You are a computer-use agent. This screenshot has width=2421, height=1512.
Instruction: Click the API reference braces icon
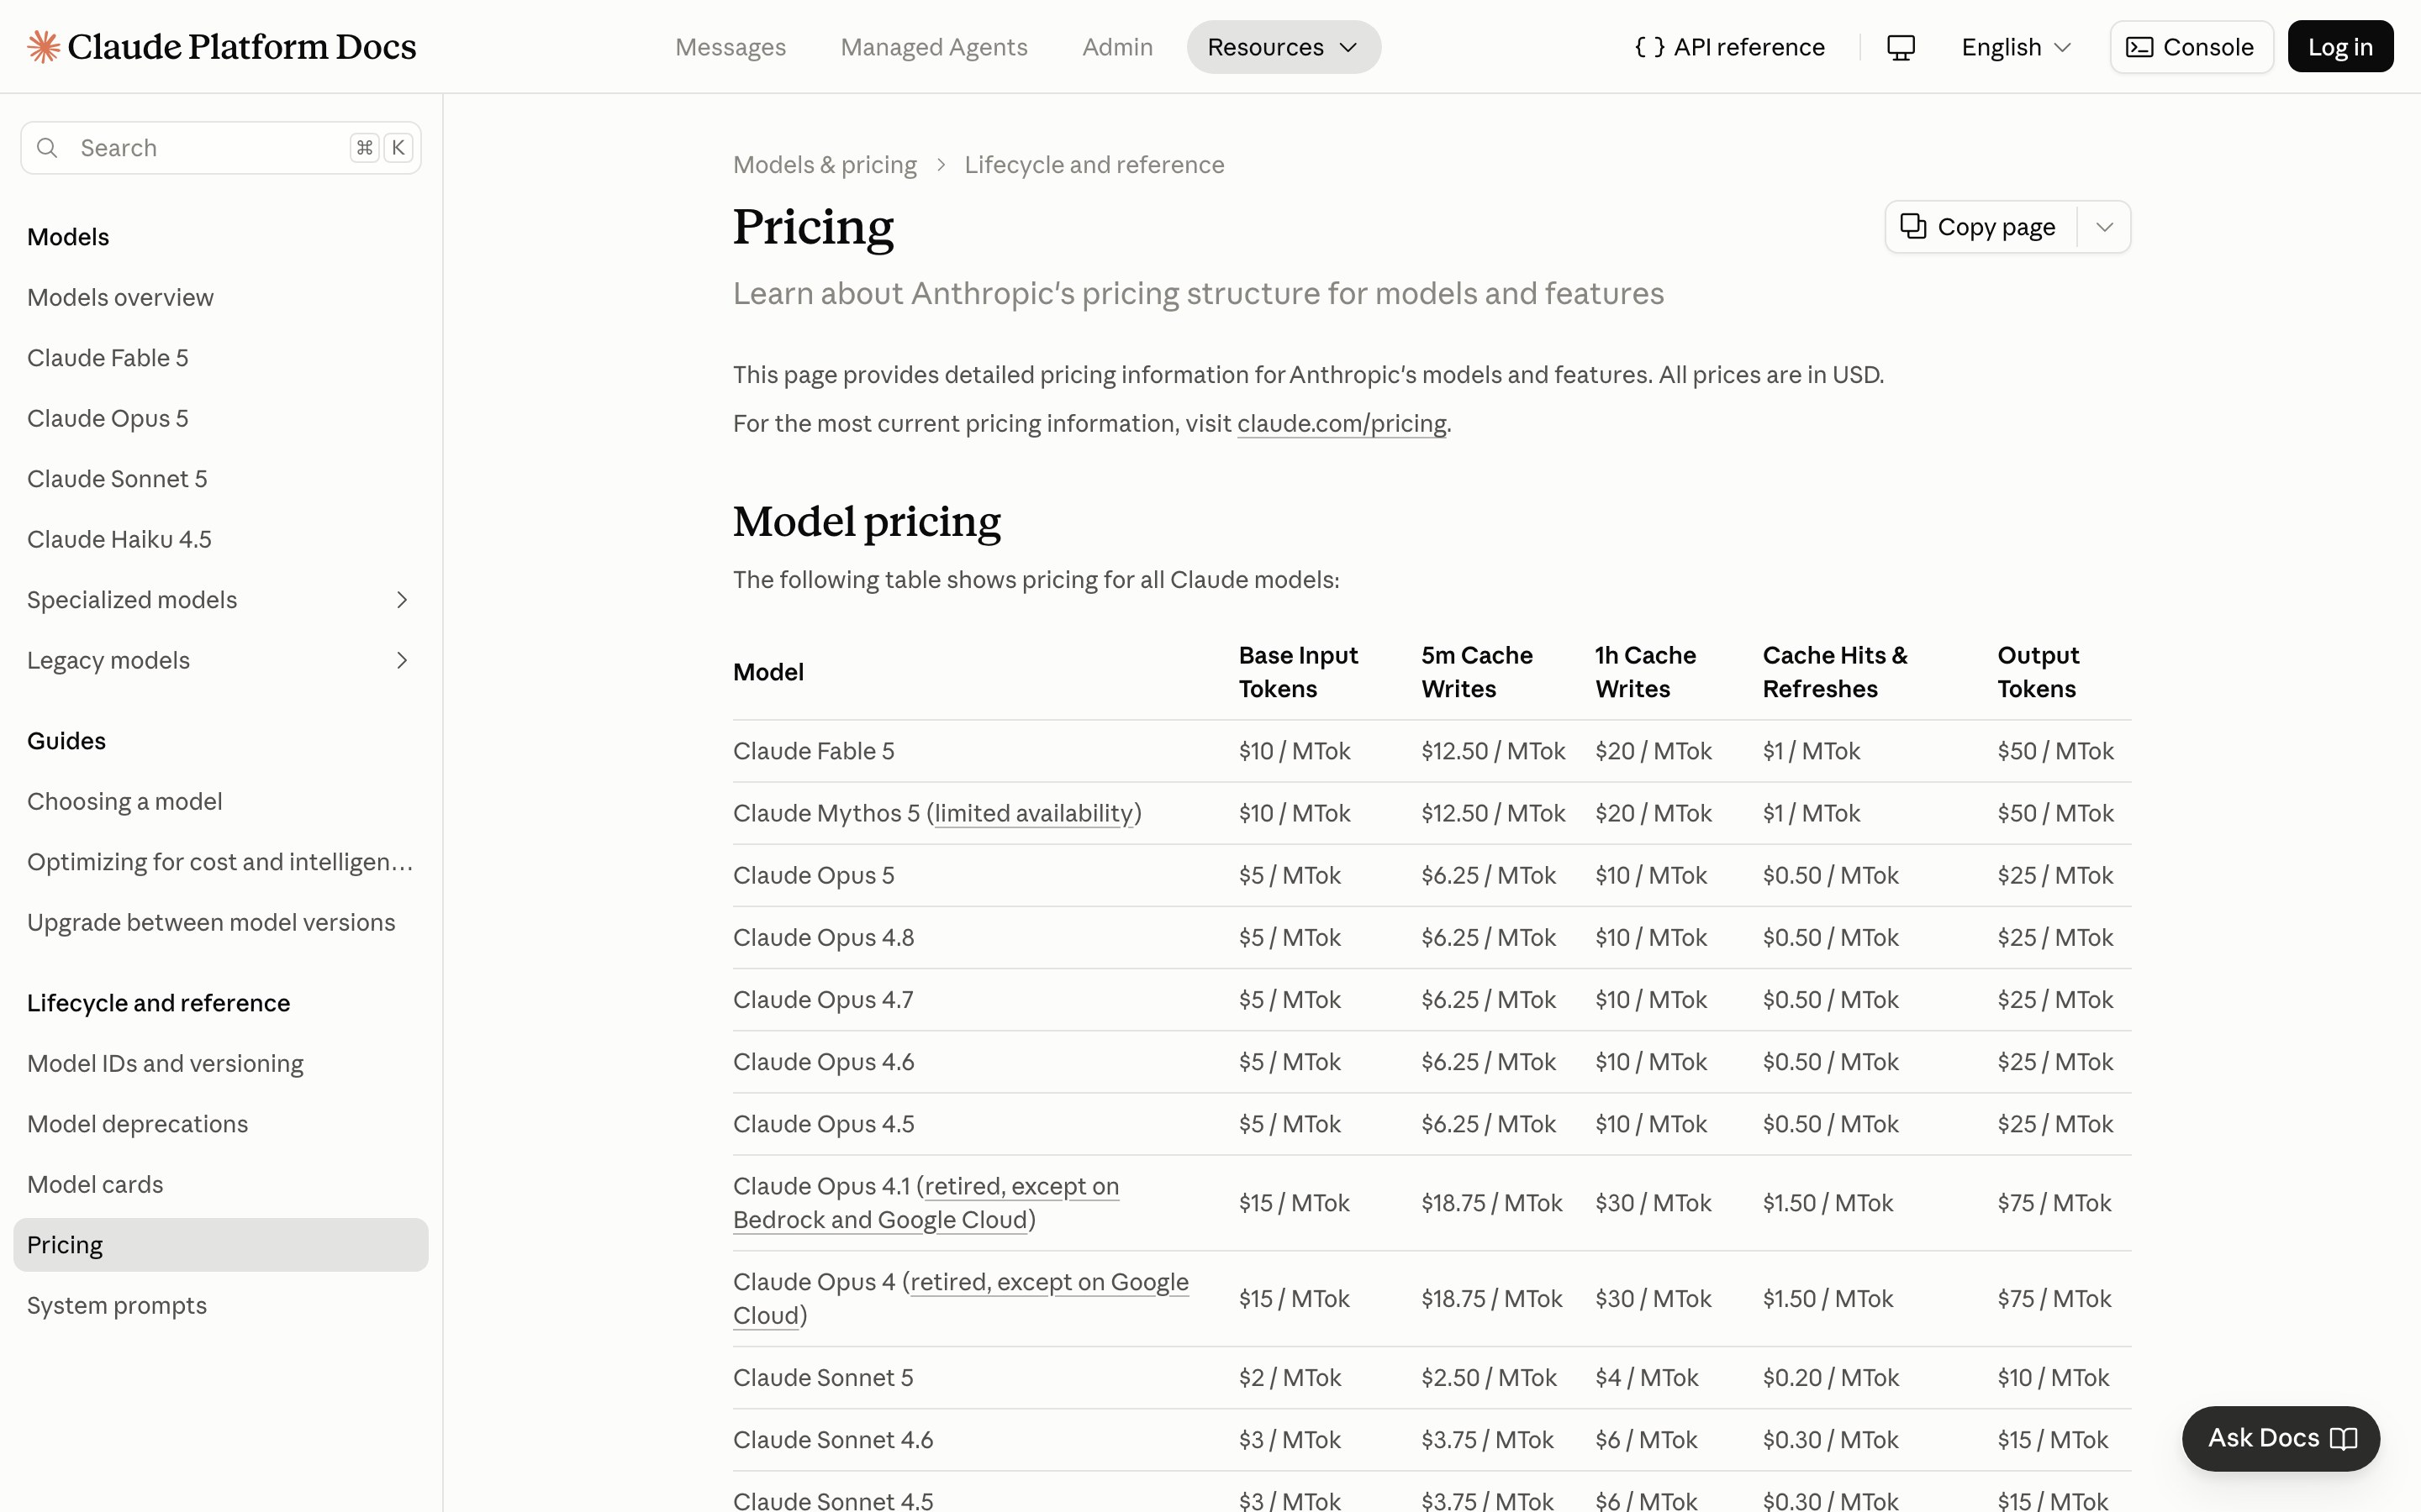pyautogui.click(x=1649, y=47)
